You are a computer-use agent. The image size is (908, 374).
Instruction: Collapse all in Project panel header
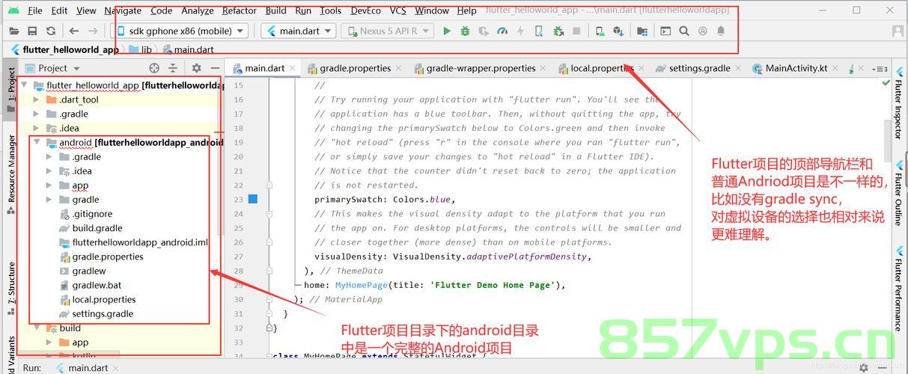point(173,68)
